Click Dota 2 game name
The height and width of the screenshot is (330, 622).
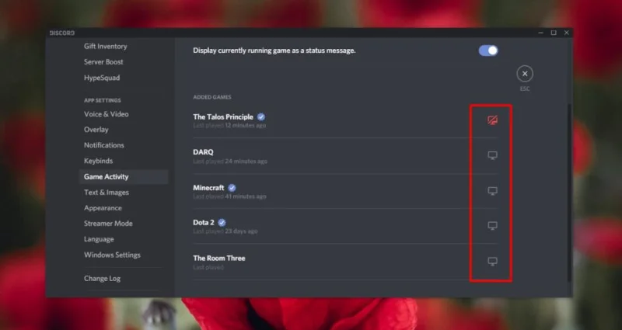[x=204, y=223]
